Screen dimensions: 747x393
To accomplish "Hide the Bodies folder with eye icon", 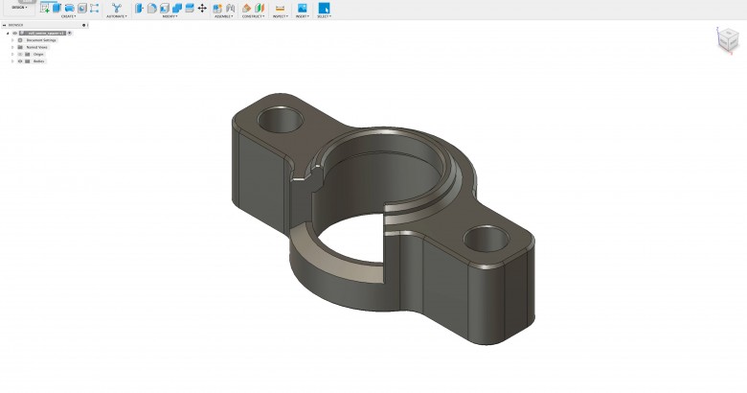I will pos(20,61).
